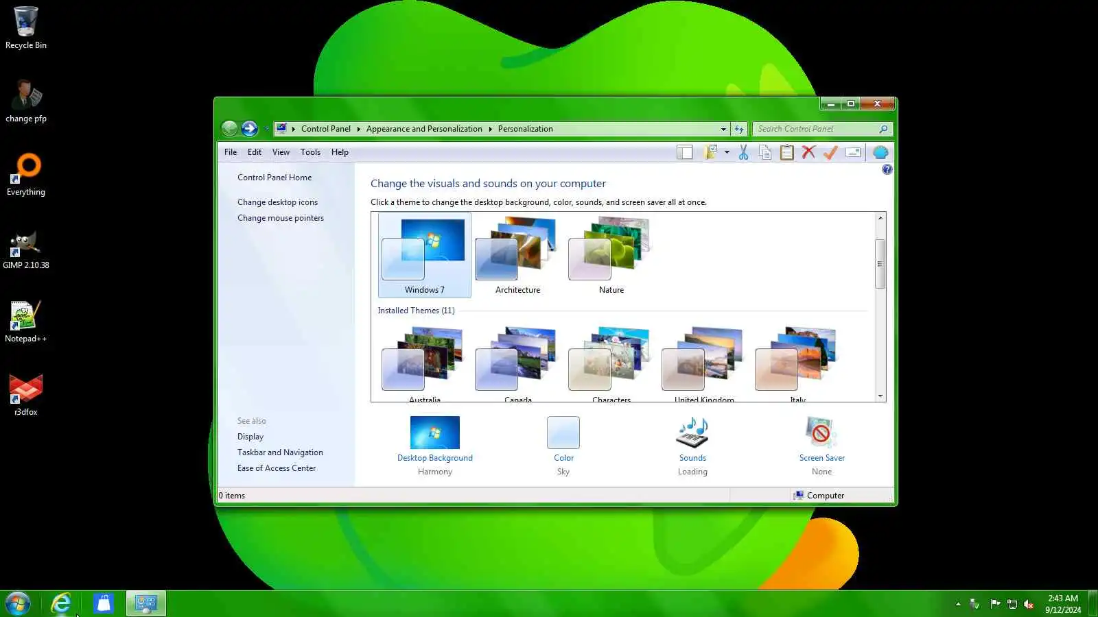Click the magnifier search icon
This screenshot has width=1098, height=617.
coord(883,129)
